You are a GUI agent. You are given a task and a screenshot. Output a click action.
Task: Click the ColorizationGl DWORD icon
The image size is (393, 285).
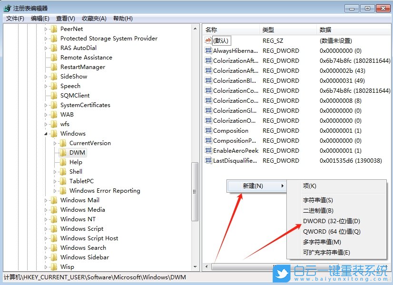(x=209, y=110)
